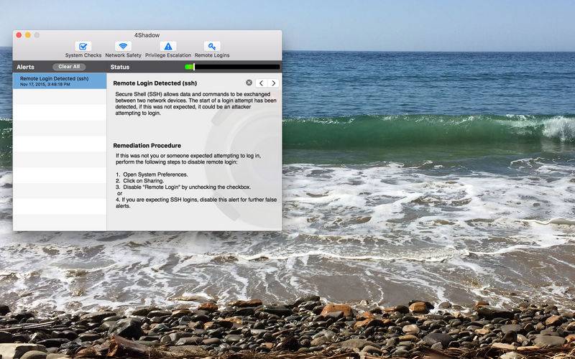Viewport: 575px width, 359px height.
Task: Click the Remote Login Detected (ssh) detail heading
Action: [155, 83]
